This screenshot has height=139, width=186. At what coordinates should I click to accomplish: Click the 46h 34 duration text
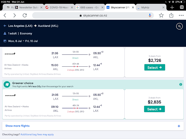pos(76,105)
